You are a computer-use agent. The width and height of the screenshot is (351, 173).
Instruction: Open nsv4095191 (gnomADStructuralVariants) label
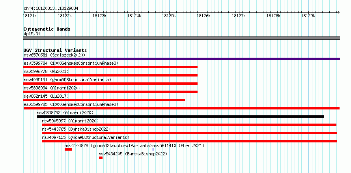[x=67, y=80]
